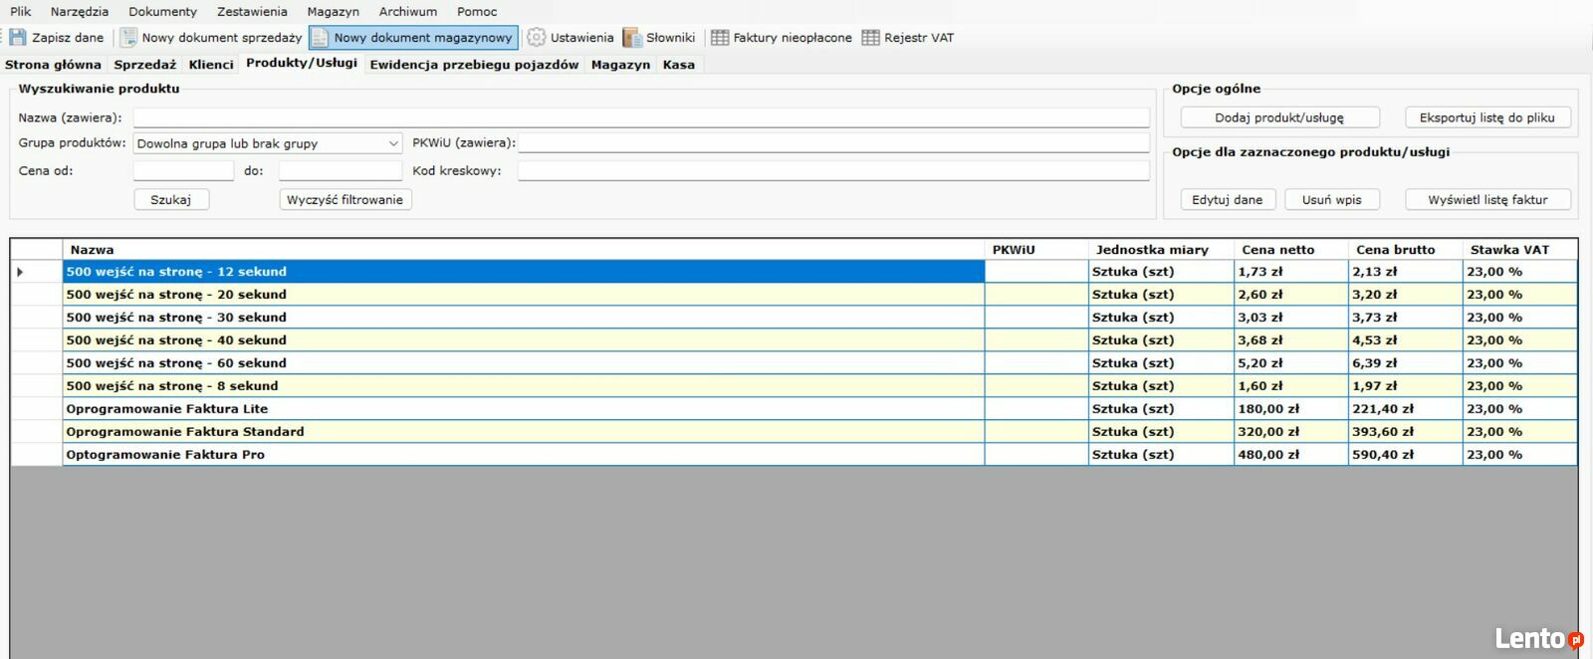This screenshot has height=659, width=1593.
Task: Open Ustawienia via the gear icon
Action: (x=537, y=38)
